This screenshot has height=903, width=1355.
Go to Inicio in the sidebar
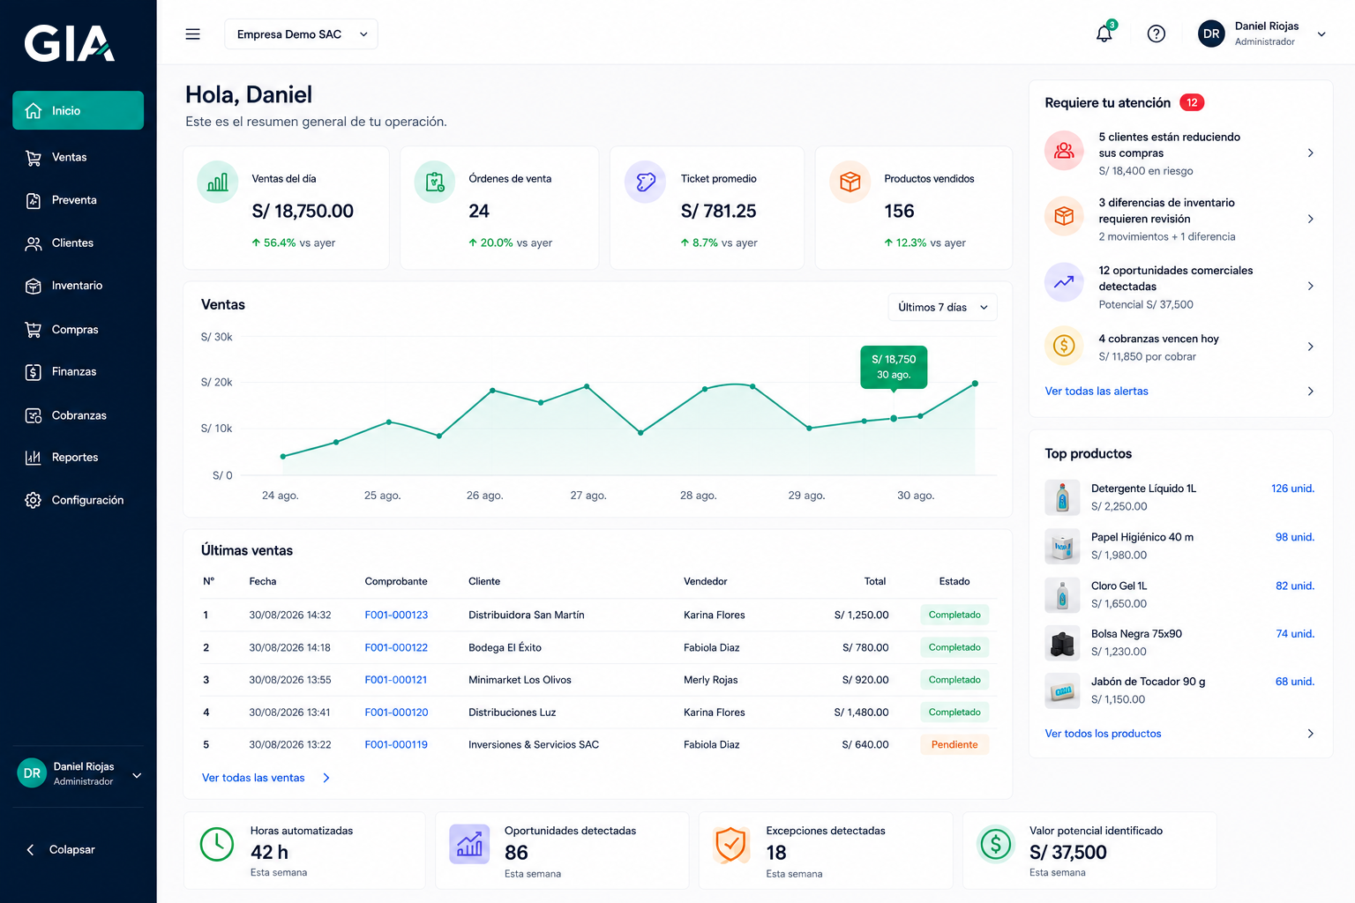[78, 110]
